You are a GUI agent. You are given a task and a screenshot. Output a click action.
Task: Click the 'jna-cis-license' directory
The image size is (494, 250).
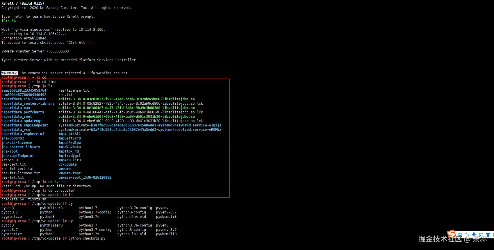17,143
